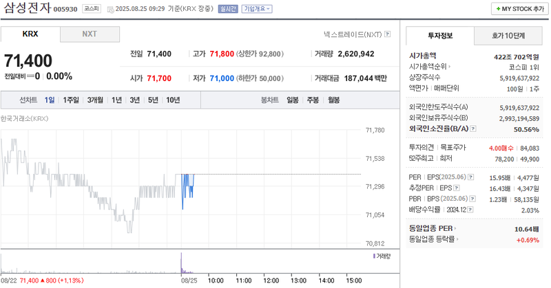Click the current price 71,400
This screenshot has height=288, width=551.
coord(28,60)
